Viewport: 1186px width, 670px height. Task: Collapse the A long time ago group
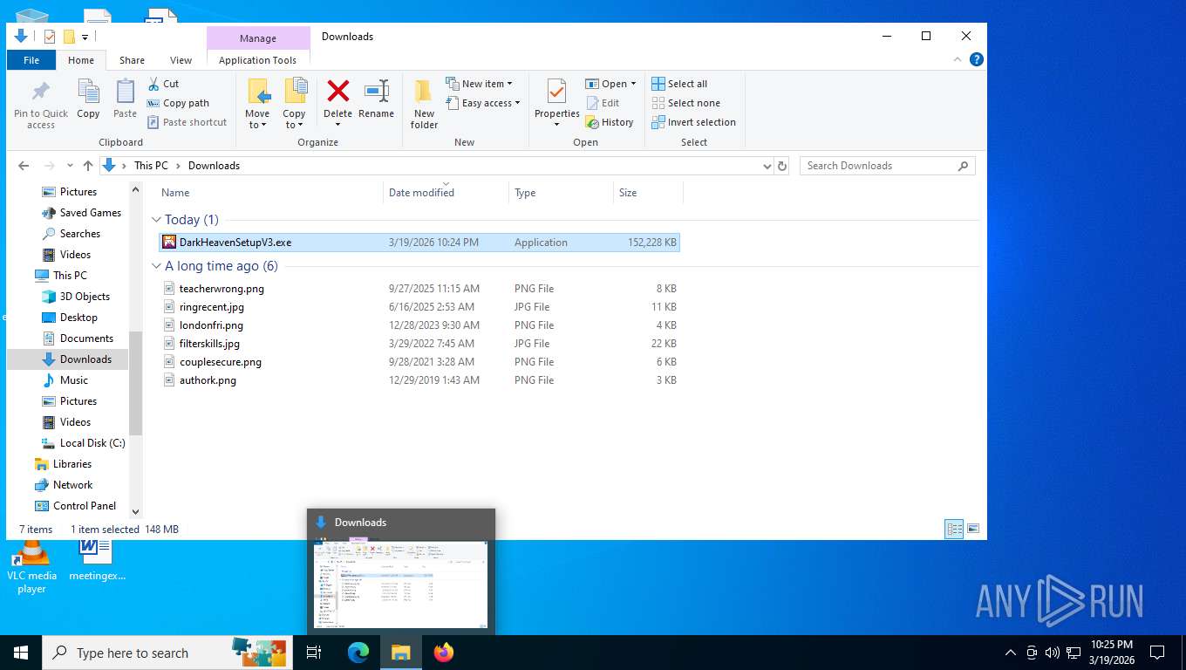pyautogui.click(x=157, y=266)
